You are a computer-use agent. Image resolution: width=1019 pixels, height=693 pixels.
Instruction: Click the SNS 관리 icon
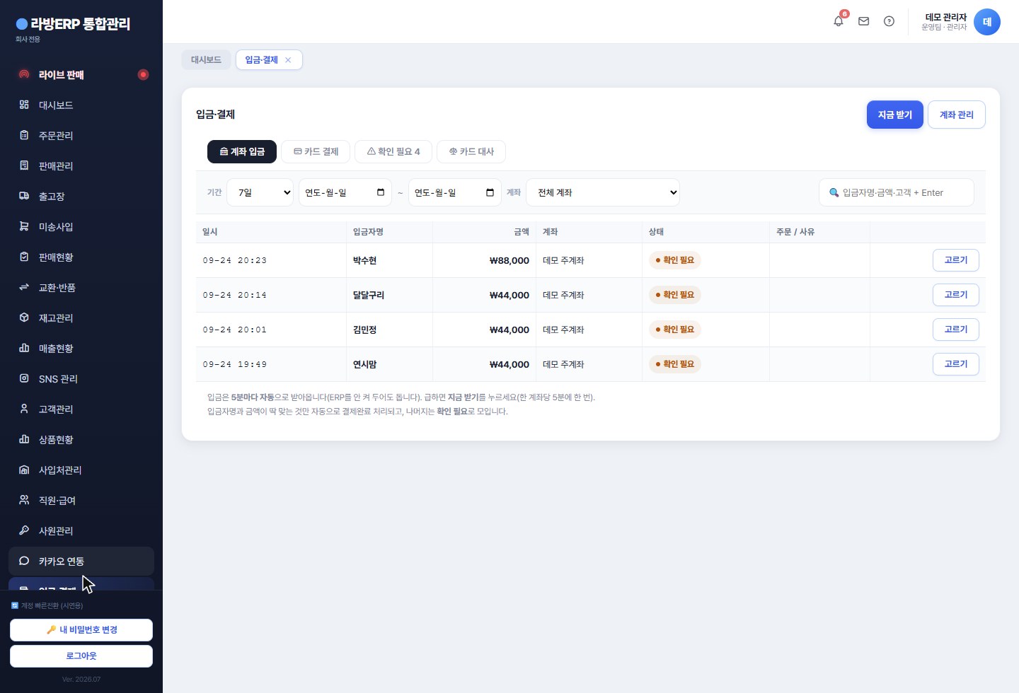24,378
